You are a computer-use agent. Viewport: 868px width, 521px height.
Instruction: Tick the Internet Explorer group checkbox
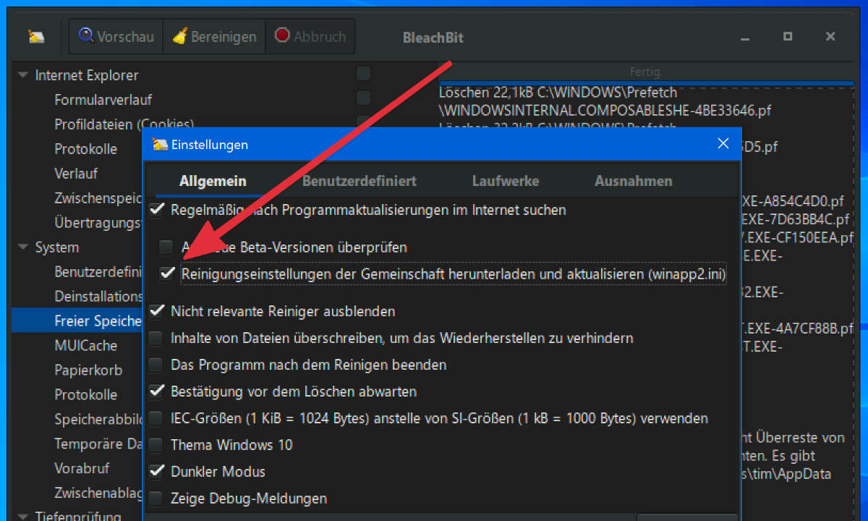[x=364, y=73]
